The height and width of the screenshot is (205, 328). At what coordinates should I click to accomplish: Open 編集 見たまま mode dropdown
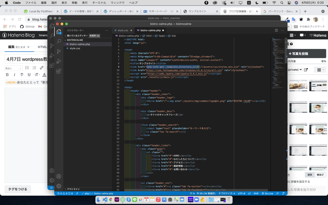[x=19, y=47]
